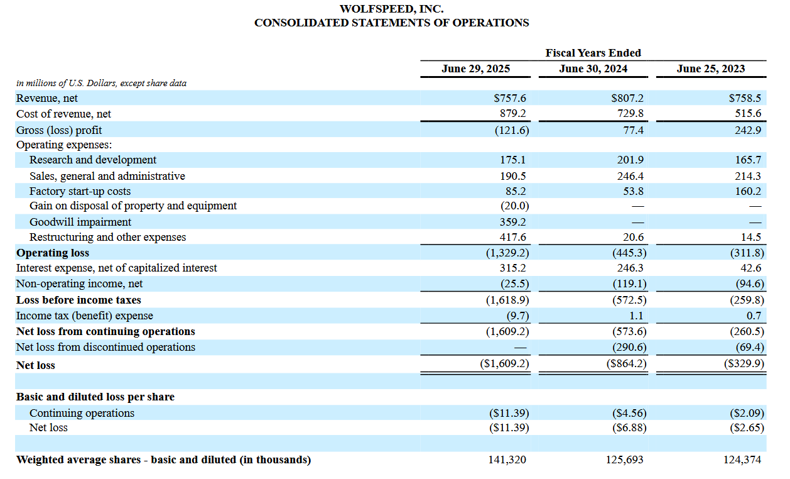Select the 141,320 weighted average shares value

pyautogui.click(x=507, y=460)
